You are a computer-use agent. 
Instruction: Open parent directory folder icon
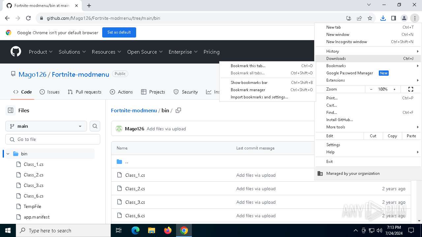coord(119,162)
